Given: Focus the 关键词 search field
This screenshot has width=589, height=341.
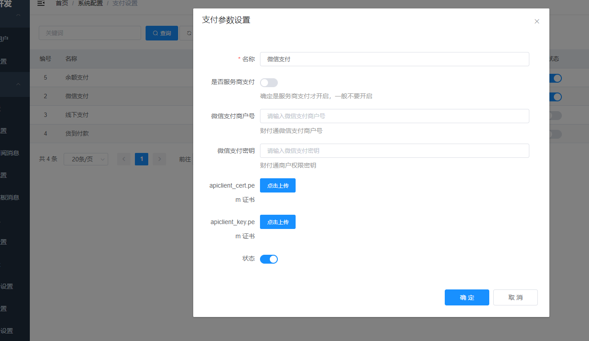Looking at the screenshot, I should (90, 33).
